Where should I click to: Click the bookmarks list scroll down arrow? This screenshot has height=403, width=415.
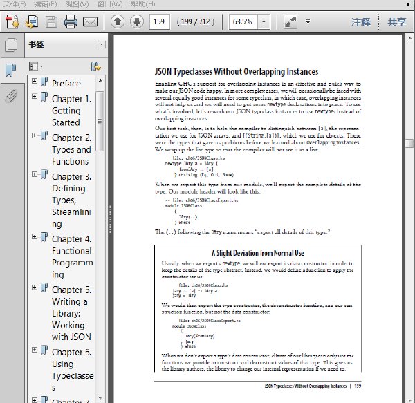pos(100,397)
